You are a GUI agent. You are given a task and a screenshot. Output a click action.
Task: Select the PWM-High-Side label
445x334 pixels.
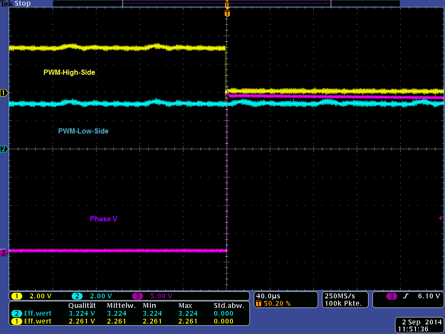click(69, 73)
